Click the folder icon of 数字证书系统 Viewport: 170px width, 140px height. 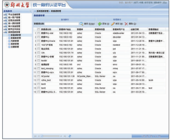[6, 29]
